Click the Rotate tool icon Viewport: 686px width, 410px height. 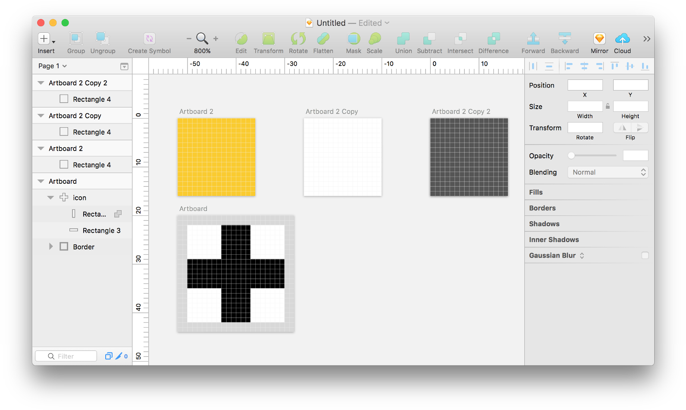tap(298, 39)
